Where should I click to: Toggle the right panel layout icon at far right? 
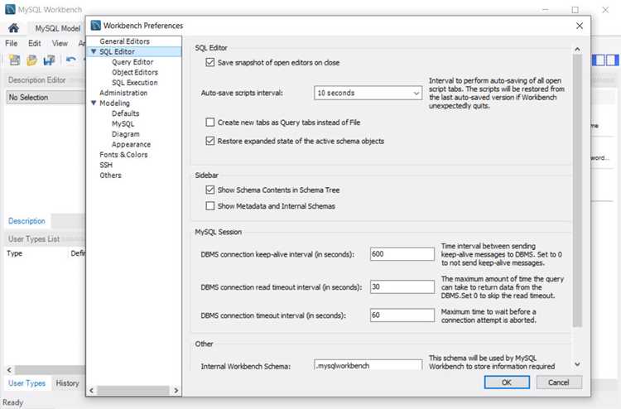(x=612, y=60)
